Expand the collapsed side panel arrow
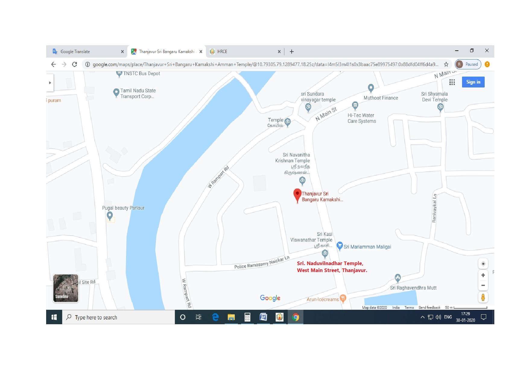529x374 pixels. pos(50,83)
